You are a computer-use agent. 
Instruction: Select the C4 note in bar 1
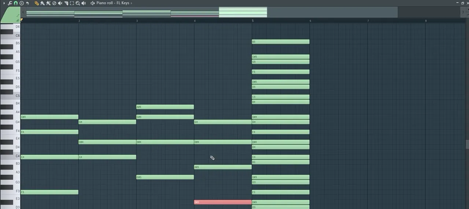(x=49, y=157)
